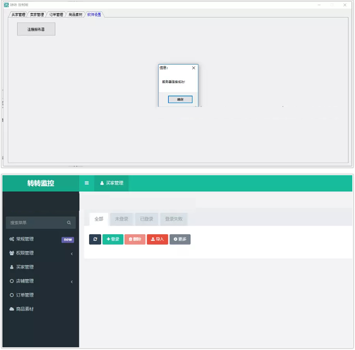Focus the 搜索菜单 search field
The height and width of the screenshot is (350, 355).
[x=35, y=223]
